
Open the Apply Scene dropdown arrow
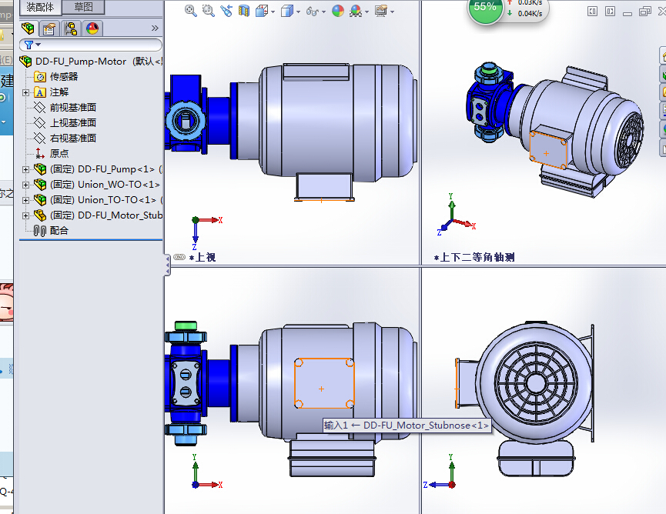[366, 12]
